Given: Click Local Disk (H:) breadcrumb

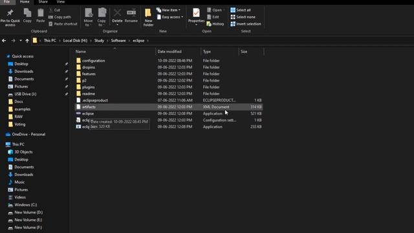Looking at the screenshot, I should pos(75,41).
